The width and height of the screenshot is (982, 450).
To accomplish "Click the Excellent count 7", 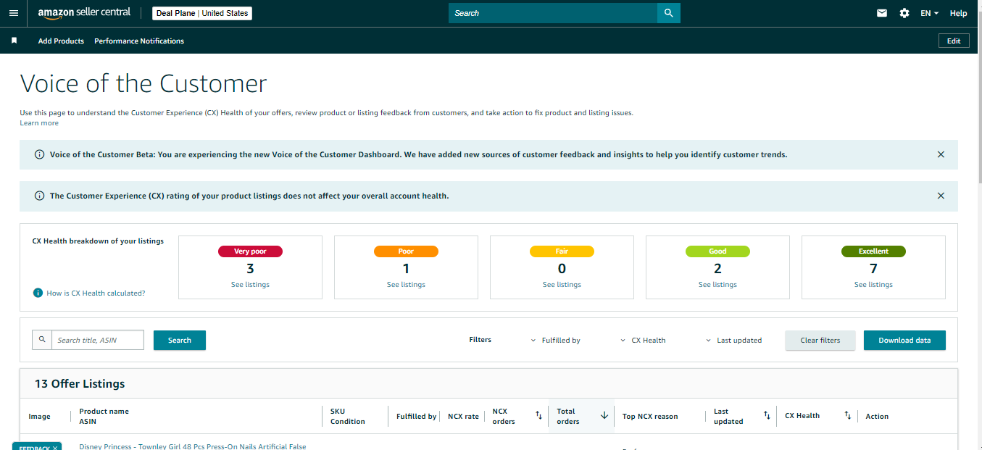I will click(873, 268).
